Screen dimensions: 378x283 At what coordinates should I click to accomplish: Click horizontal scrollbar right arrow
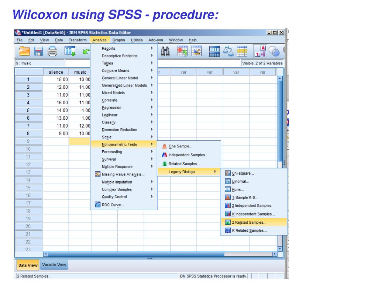click(274, 254)
